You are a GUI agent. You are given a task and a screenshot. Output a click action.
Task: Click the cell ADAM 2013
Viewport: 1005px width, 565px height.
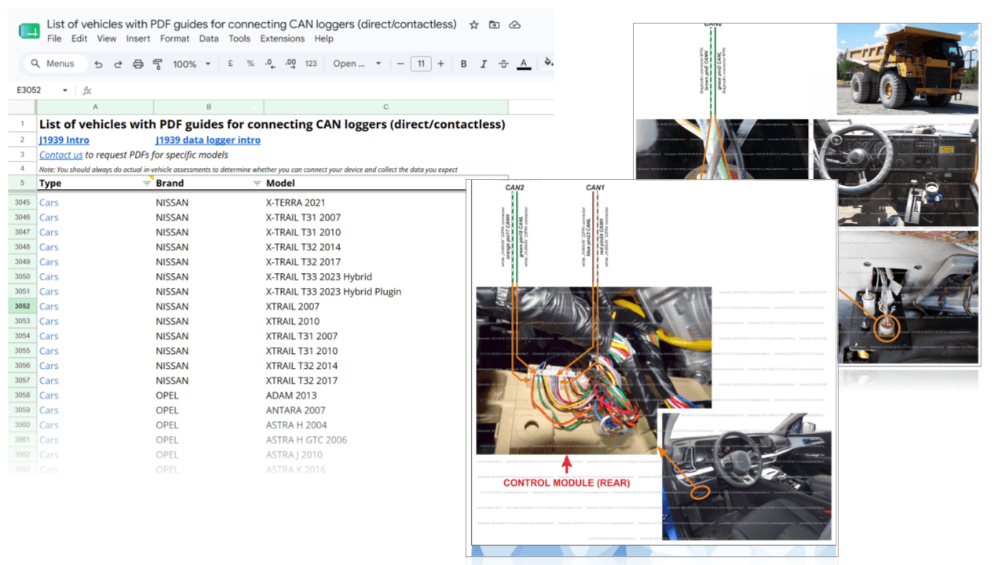(291, 395)
